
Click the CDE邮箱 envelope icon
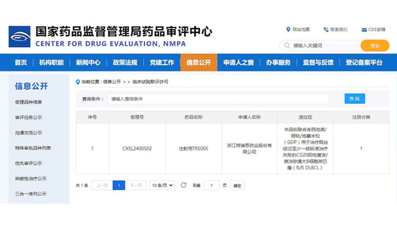coord(364,30)
